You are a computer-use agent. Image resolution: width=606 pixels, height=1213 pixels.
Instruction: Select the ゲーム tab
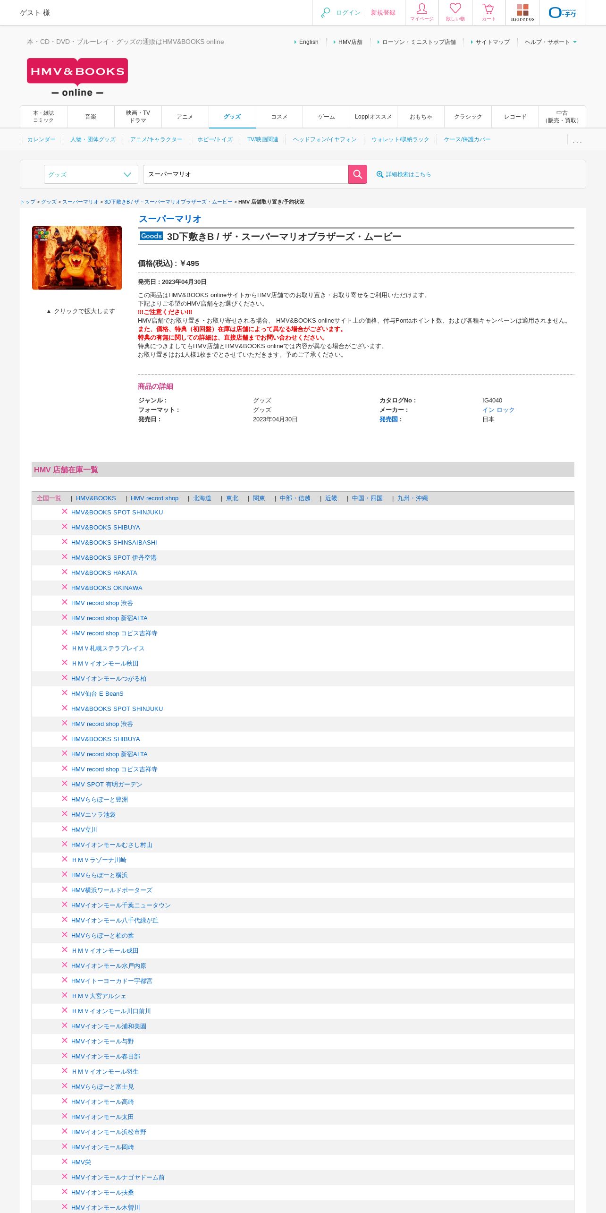(x=326, y=117)
